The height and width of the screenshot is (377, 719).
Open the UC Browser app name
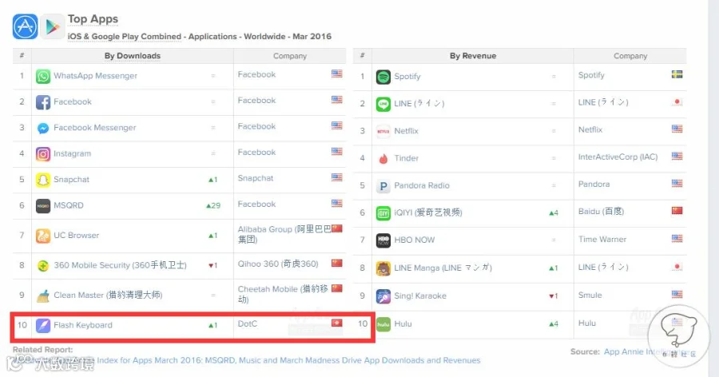click(x=76, y=236)
